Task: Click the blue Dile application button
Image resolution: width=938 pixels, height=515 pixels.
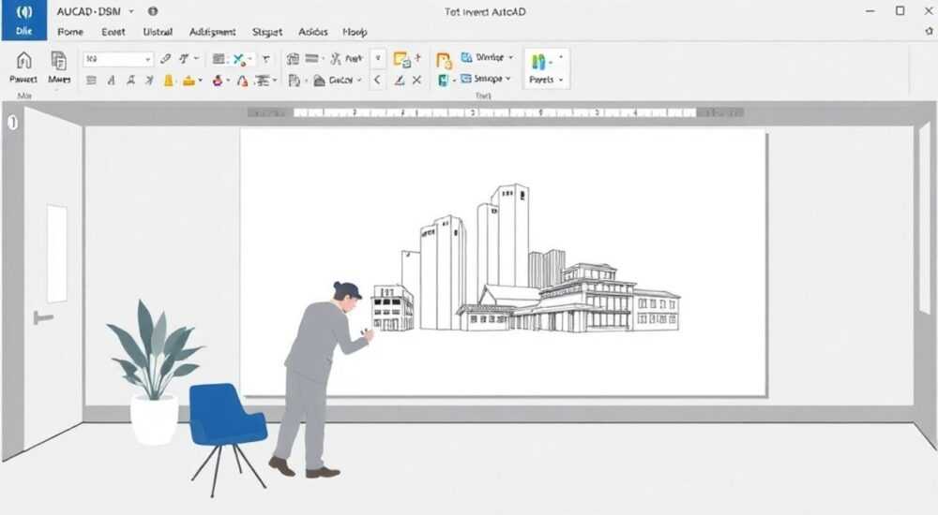Action: pyautogui.click(x=24, y=21)
